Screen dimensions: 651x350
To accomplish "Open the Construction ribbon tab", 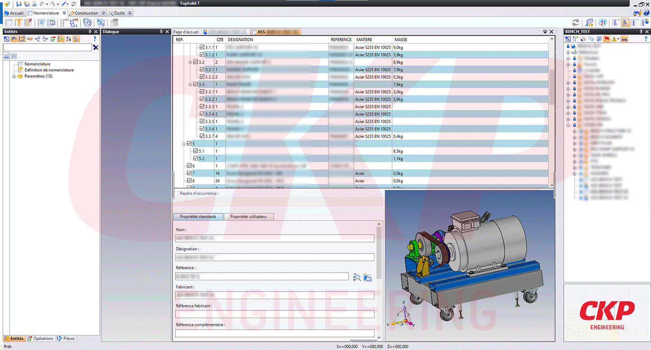I will [x=86, y=13].
